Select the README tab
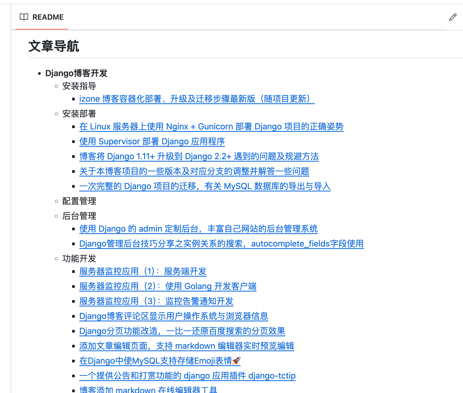 42,17
